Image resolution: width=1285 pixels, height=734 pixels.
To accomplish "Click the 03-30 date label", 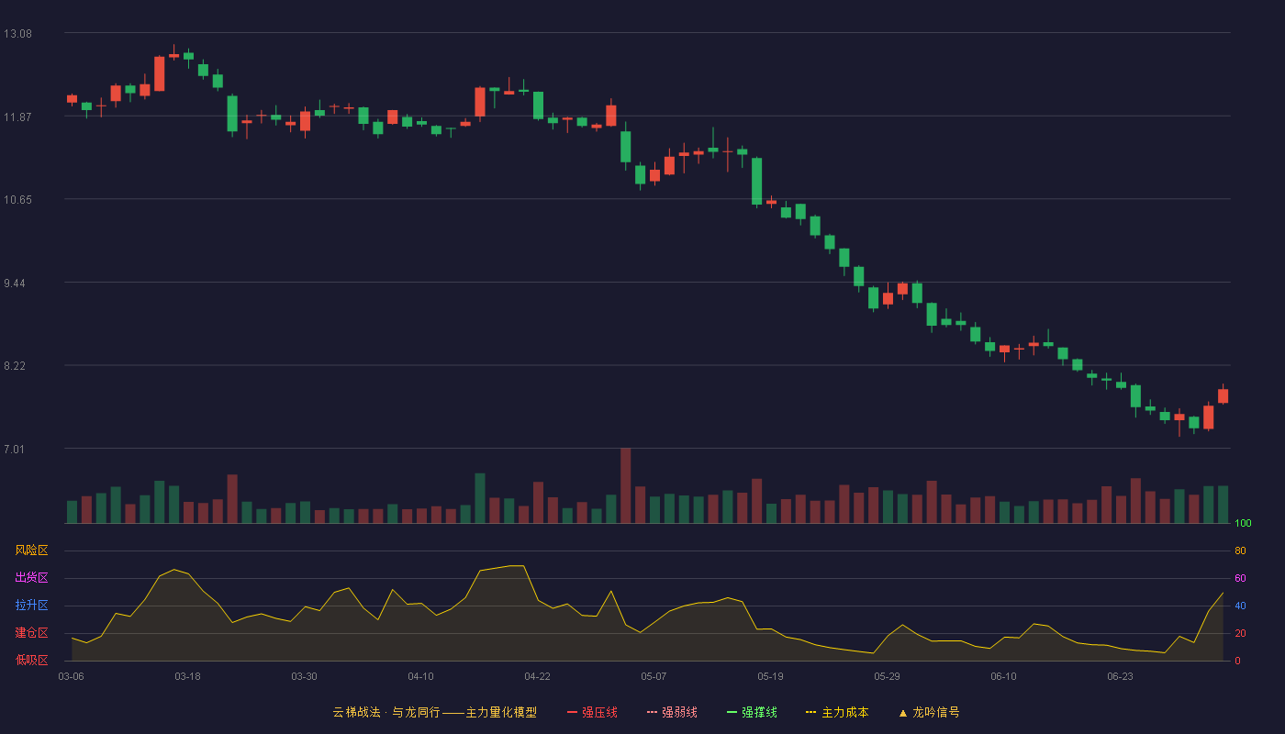I will click(305, 676).
